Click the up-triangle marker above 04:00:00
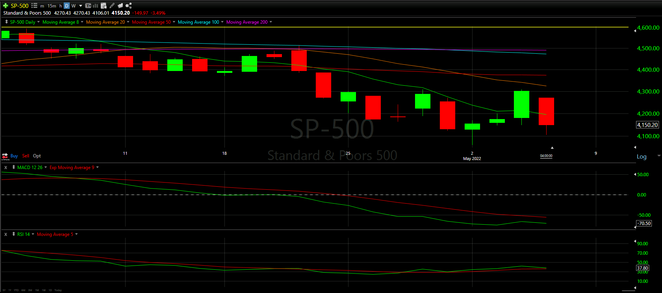 click(x=552, y=148)
